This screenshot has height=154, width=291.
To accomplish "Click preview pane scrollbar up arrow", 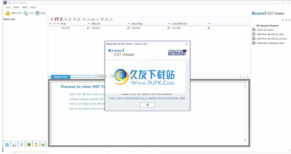I will (x=245, y=87).
